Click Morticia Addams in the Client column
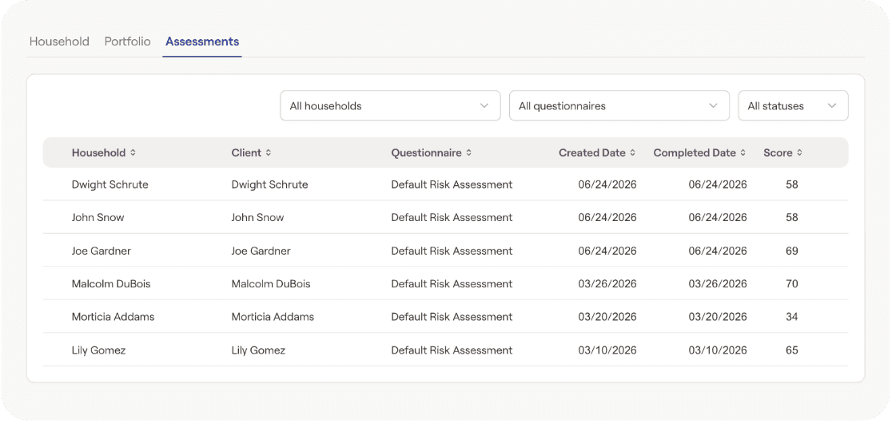The width and height of the screenshot is (892, 439). tap(273, 317)
